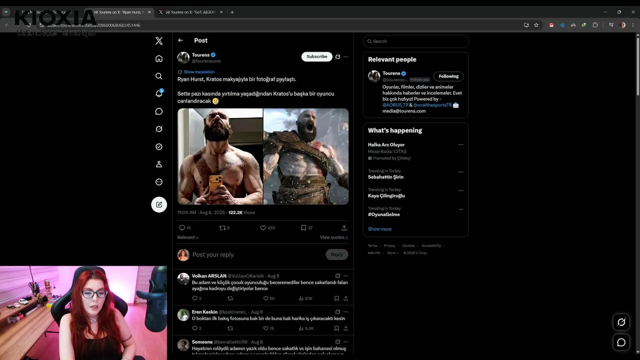Open Notifications bell in the sidebar
640x360 pixels.
click(x=159, y=93)
